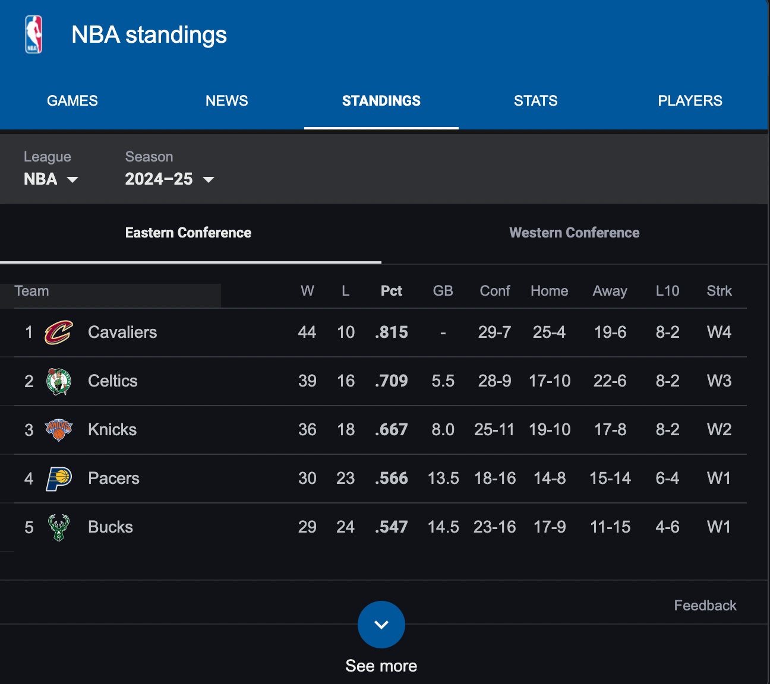
Task: Open the League NBA dropdown
Action: pos(51,179)
